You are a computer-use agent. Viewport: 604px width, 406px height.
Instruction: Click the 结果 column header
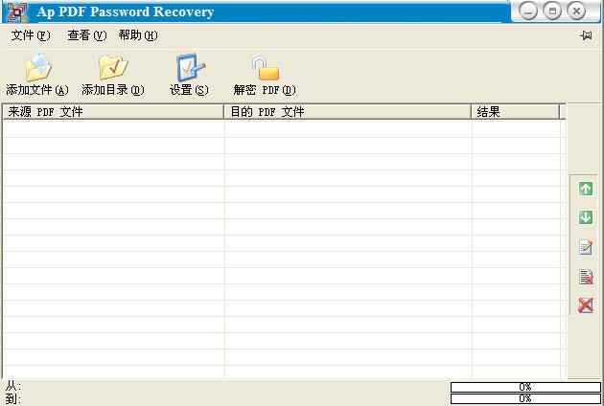516,112
